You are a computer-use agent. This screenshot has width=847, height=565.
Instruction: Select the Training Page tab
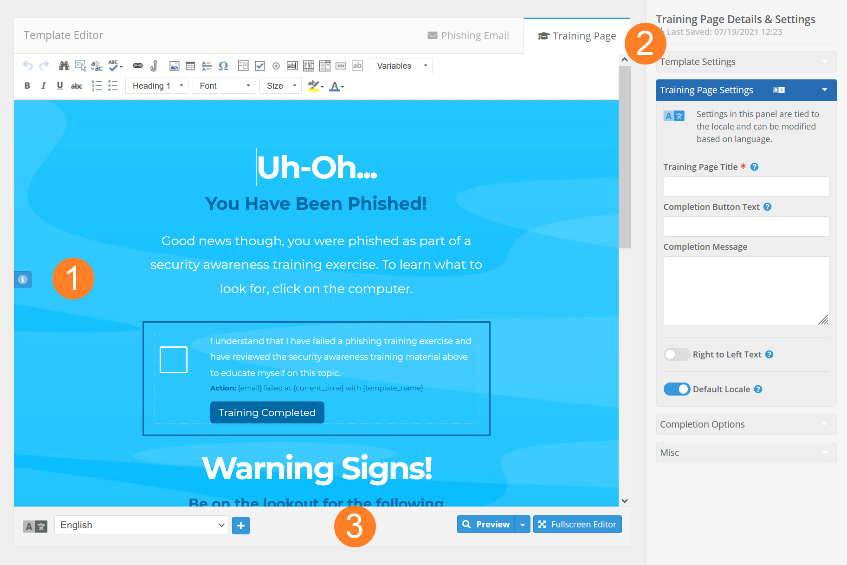[577, 36]
